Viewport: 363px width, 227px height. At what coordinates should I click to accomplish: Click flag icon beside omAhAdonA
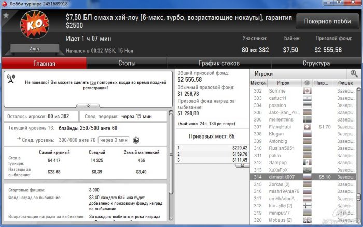(x=307, y=199)
